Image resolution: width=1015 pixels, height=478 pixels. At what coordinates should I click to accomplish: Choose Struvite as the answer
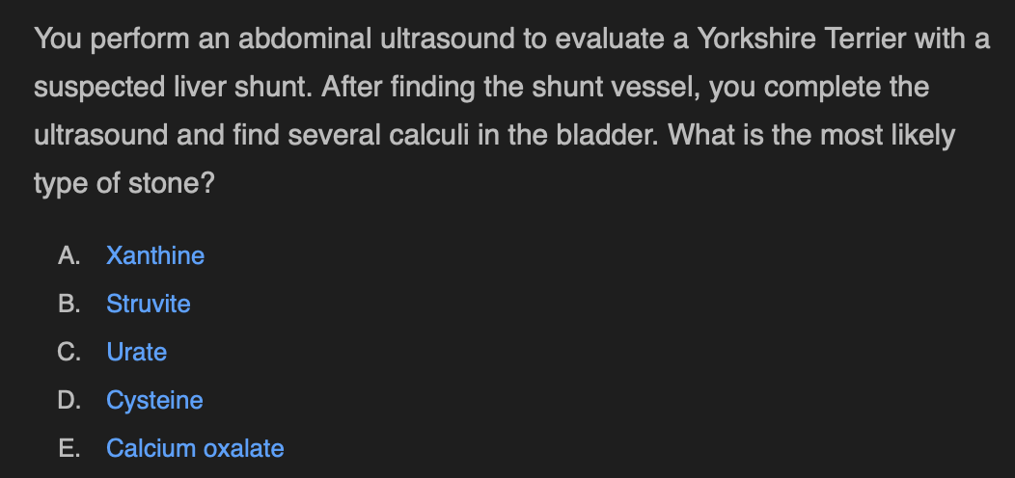pyautogui.click(x=149, y=304)
